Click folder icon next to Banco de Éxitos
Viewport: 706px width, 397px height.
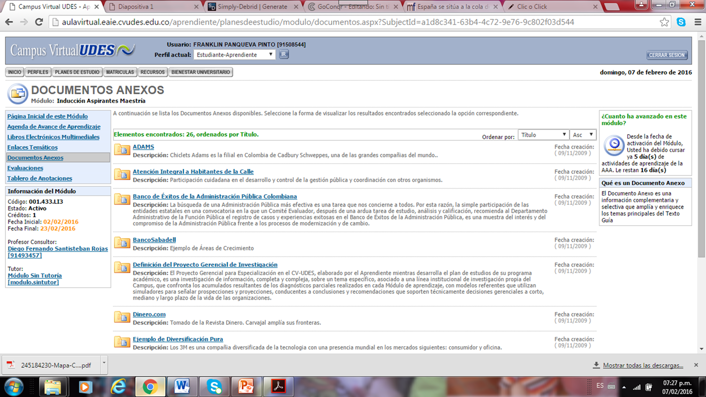[x=122, y=200]
